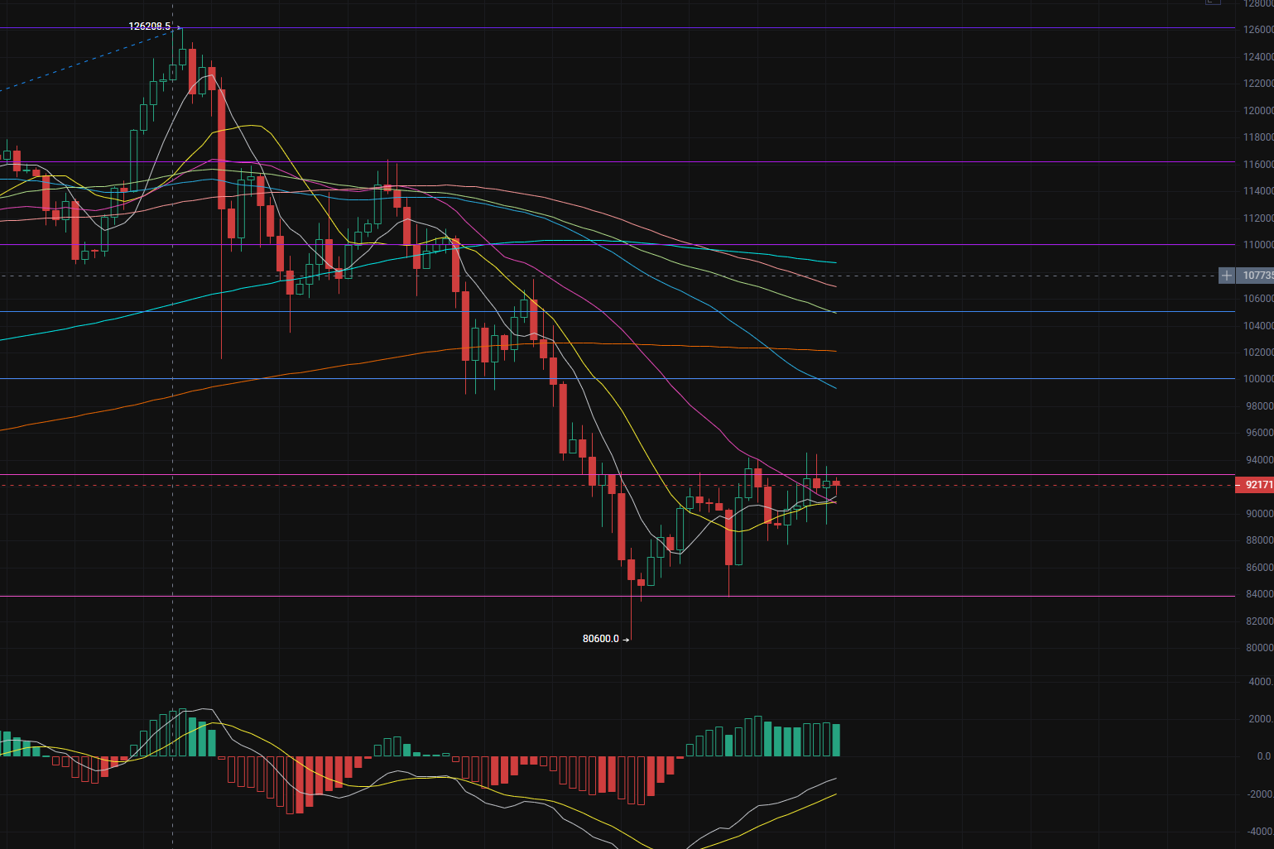Click the 126208.5 high price label

pyautogui.click(x=149, y=26)
